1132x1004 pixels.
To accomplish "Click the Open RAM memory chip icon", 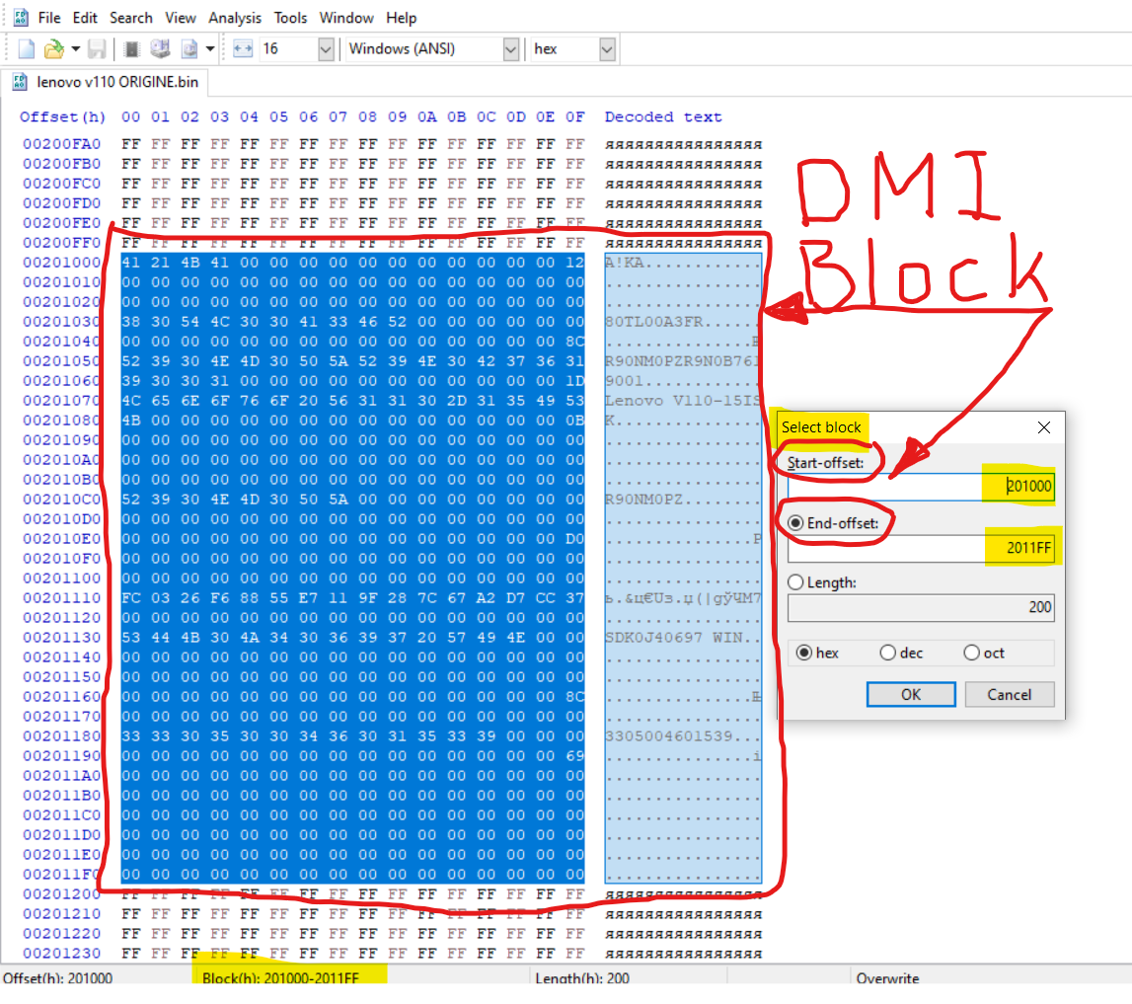I will click(131, 49).
